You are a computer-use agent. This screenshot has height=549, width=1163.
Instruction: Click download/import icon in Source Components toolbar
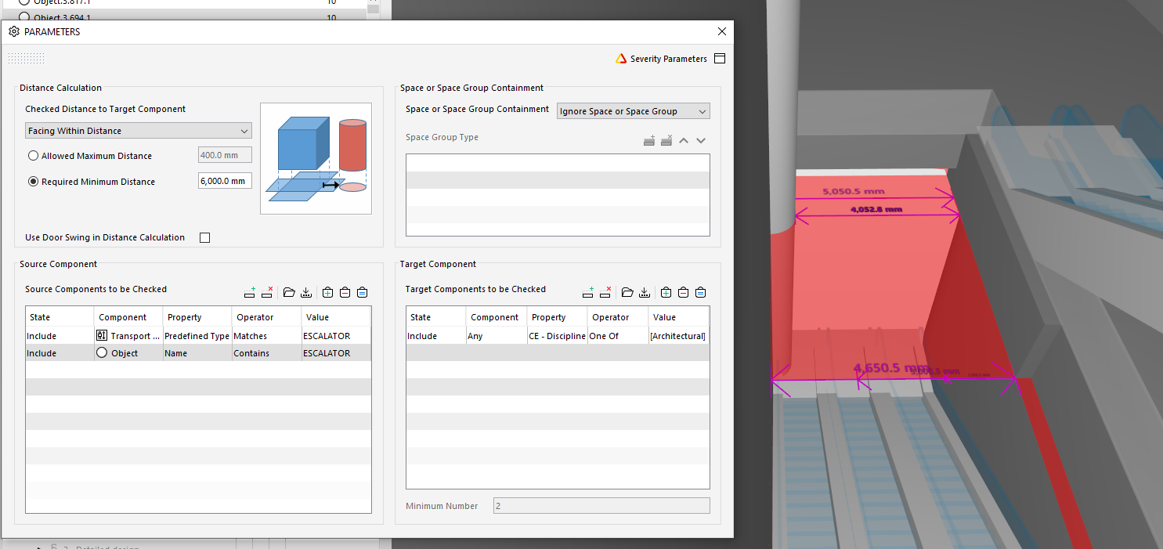(x=306, y=292)
